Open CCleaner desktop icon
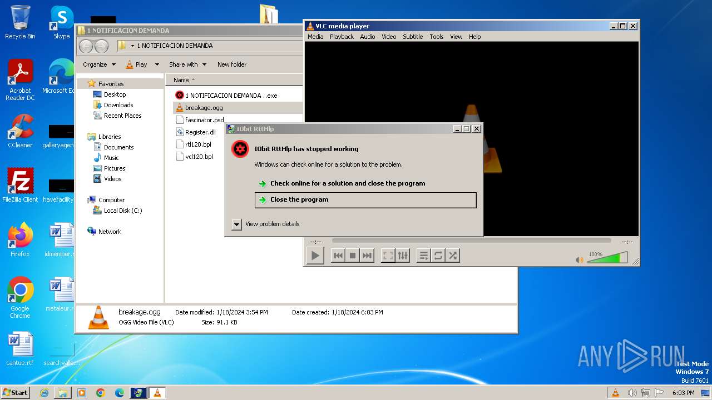 [20, 131]
